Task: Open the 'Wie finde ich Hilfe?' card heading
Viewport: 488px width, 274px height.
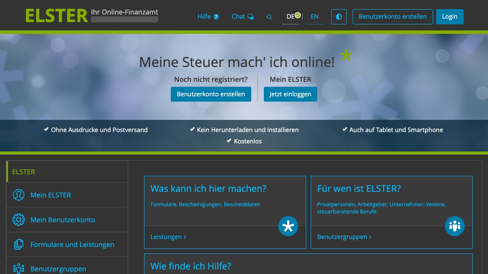Action: [x=191, y=266]
